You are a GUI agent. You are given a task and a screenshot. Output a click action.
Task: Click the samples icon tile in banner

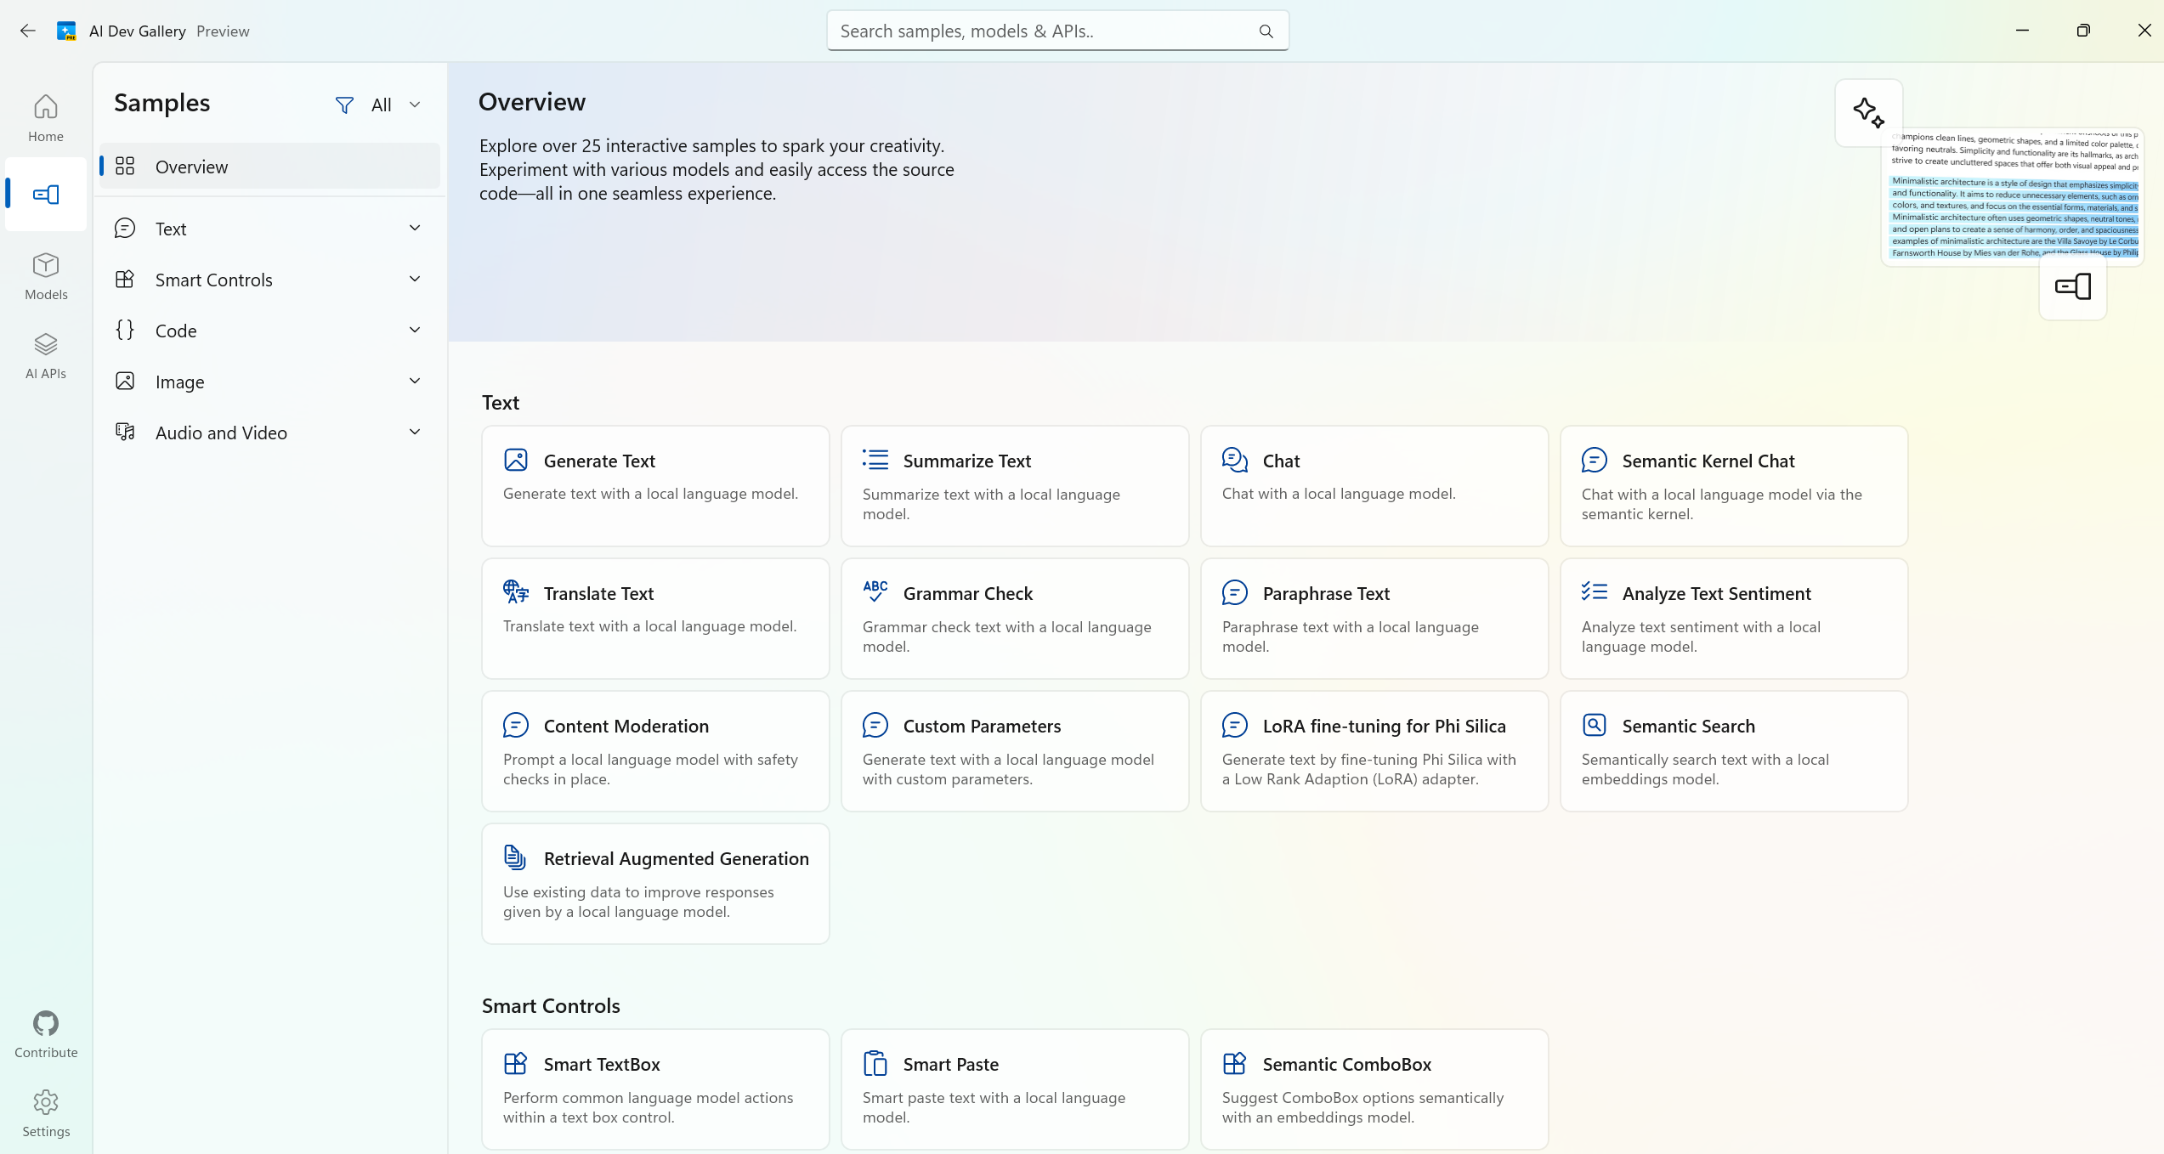point(2073,286)
